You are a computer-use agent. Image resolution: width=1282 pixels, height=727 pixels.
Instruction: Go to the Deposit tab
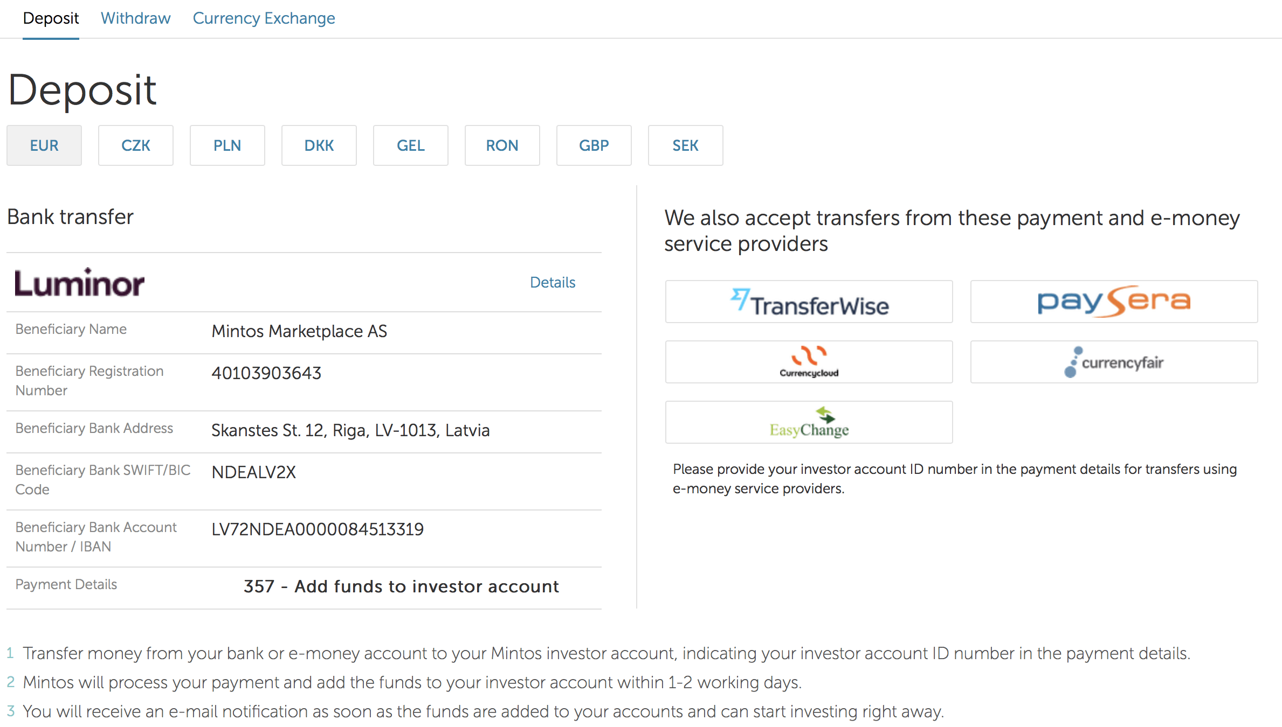point(51,18)
